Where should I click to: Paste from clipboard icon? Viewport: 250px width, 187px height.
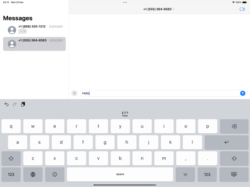coord(23,104)
